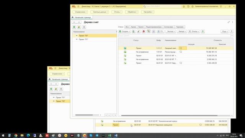Click the gear settings icon in back window
This screenshot has width=245, height=138.
(x=61, y=89)
